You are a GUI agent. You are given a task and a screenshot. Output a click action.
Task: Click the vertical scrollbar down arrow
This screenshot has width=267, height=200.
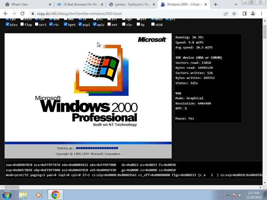point(265,183)
